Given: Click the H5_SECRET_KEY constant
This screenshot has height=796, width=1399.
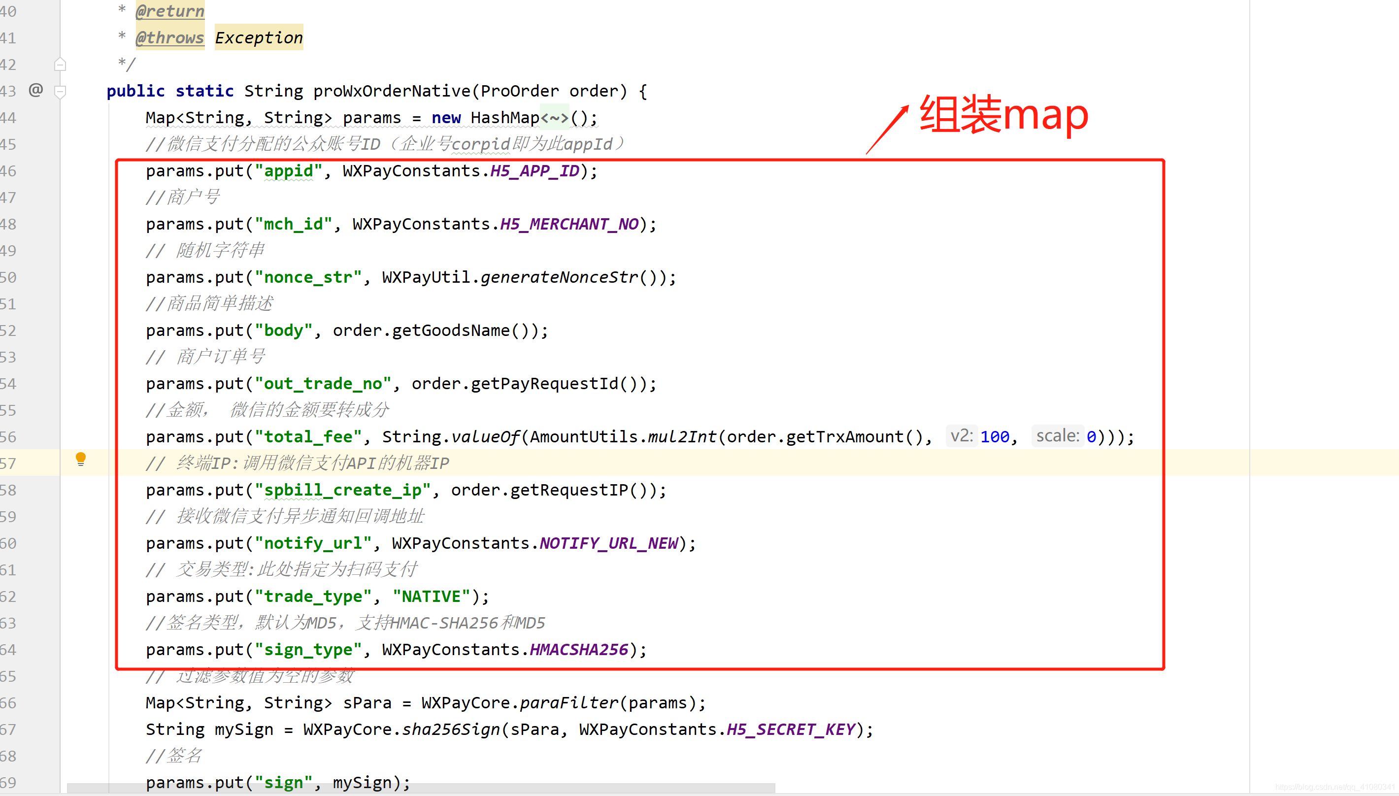Looking at the screenshot, I should point(791,730).
